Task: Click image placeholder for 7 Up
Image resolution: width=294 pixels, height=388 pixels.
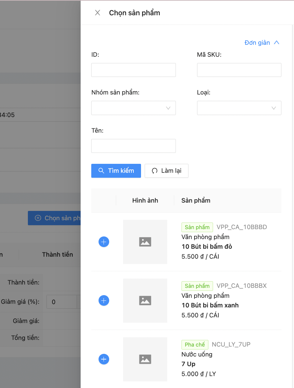Action: [145, 359]
